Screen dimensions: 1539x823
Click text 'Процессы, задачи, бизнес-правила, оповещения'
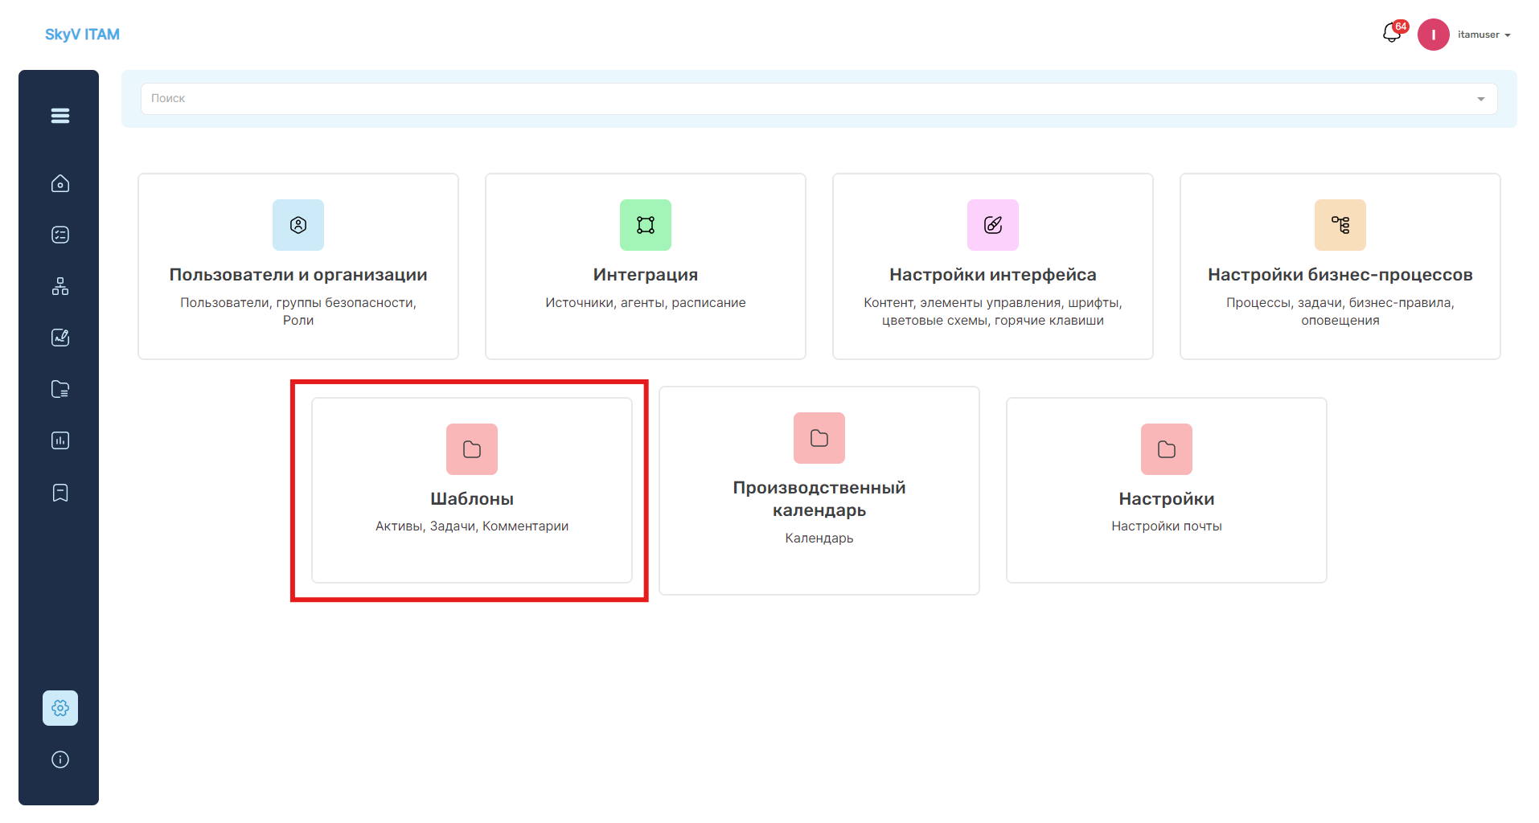click(1340, 311)
